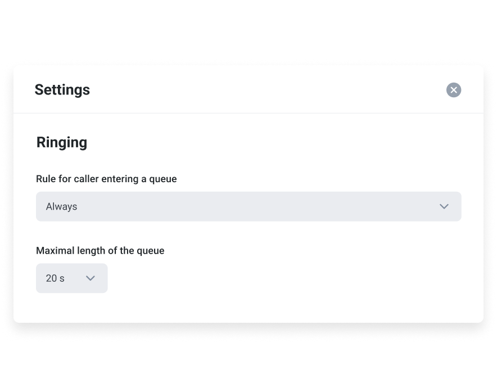The width and height of the screenshot is (497, 388).
Task: Click the chevron arrow next to 20 s
Action: click(x=90, y=278)
